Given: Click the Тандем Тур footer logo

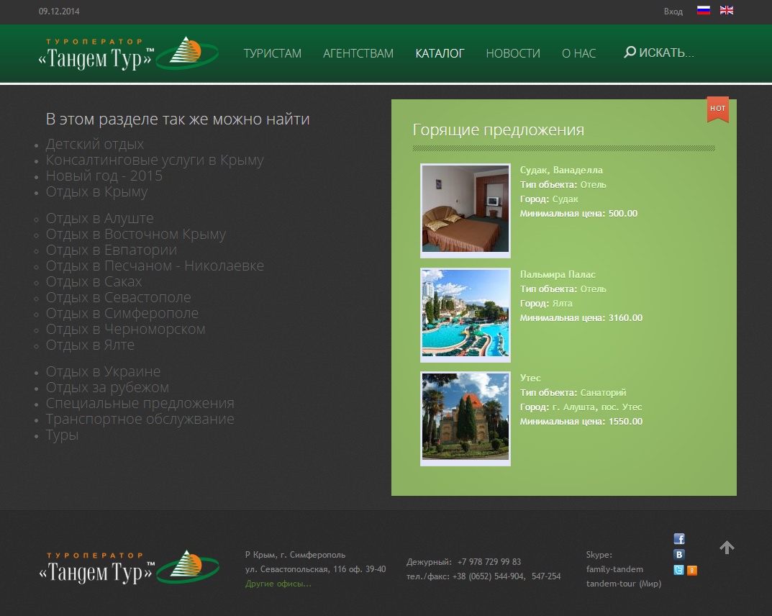Looking at the screenshot, I should 128,568.
